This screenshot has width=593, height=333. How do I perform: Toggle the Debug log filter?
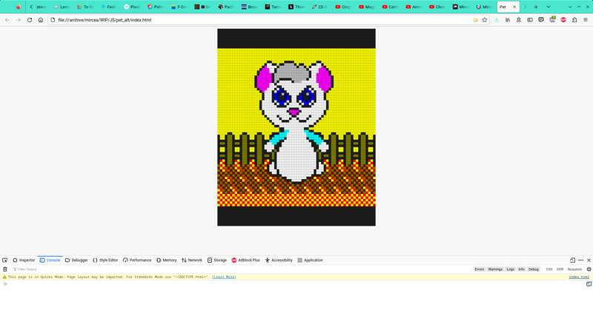point(534,269)
